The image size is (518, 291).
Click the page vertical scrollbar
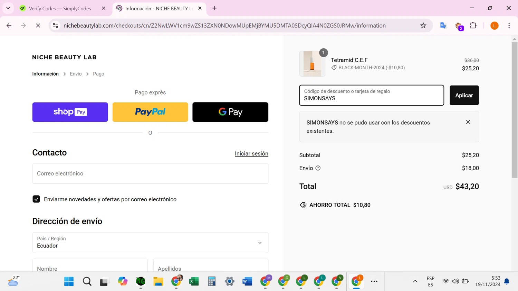point(515,110)
